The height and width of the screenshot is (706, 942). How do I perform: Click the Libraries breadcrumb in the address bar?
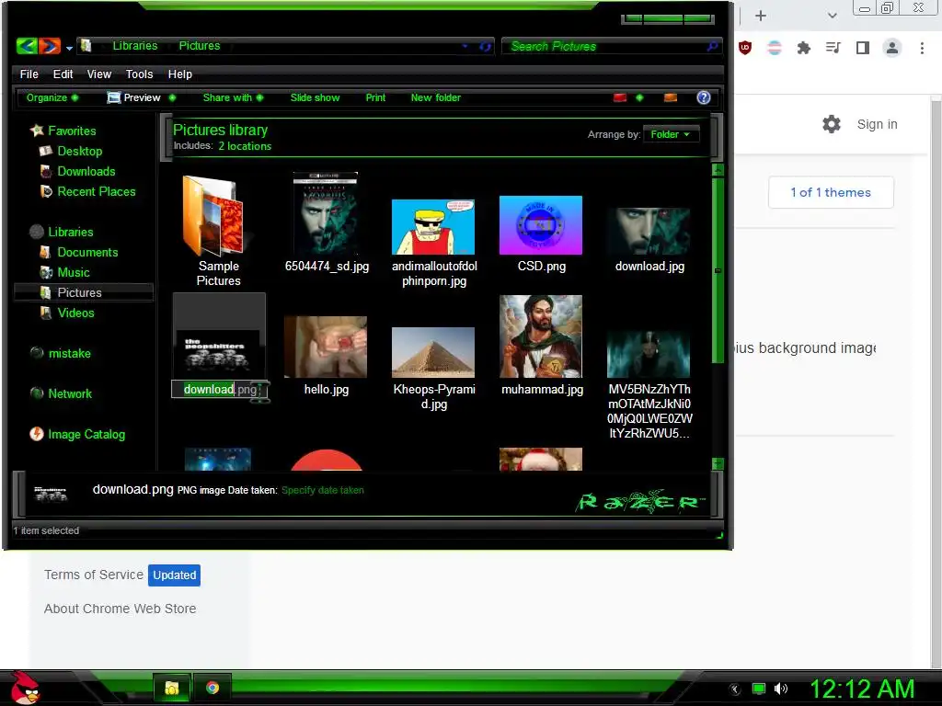[x=135, y=46]
